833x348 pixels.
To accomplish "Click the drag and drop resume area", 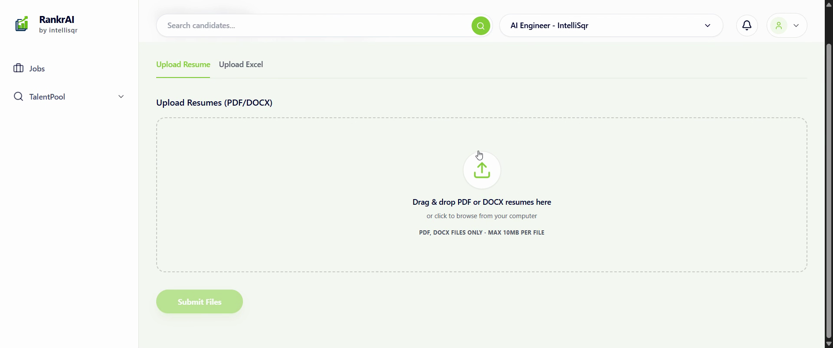I will click(x=482, y=195).
